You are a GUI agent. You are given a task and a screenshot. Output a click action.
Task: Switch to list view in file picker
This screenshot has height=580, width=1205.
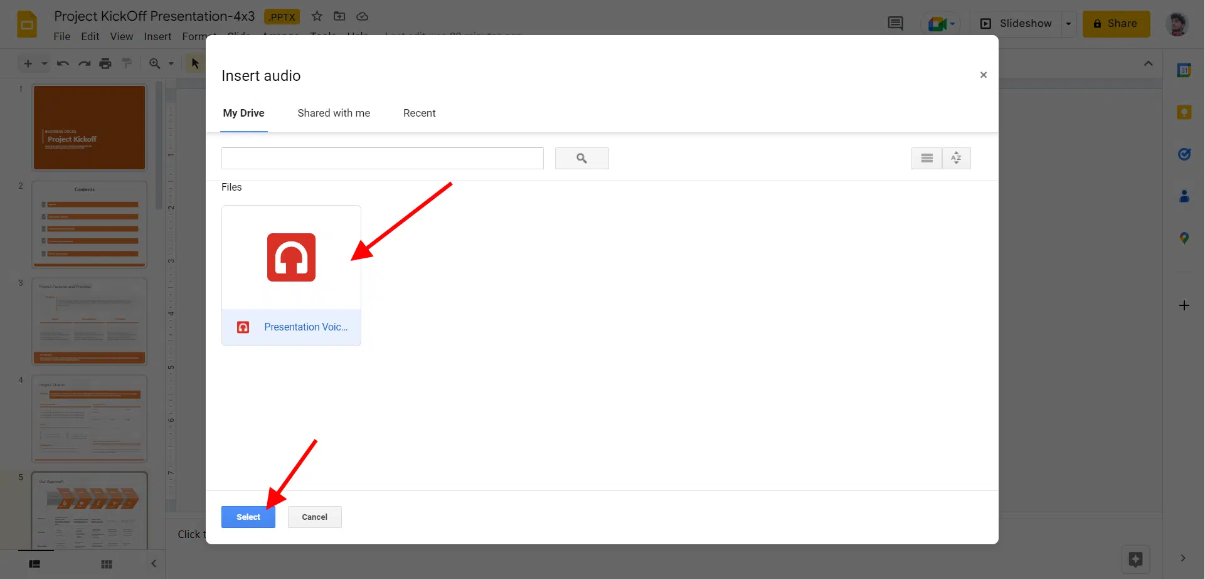(x=926, y=159)
